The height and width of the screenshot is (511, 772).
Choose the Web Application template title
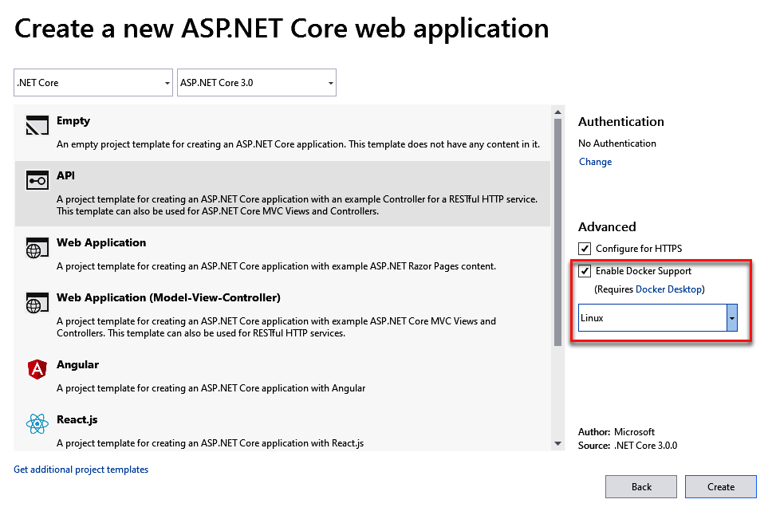pos(101,242)
